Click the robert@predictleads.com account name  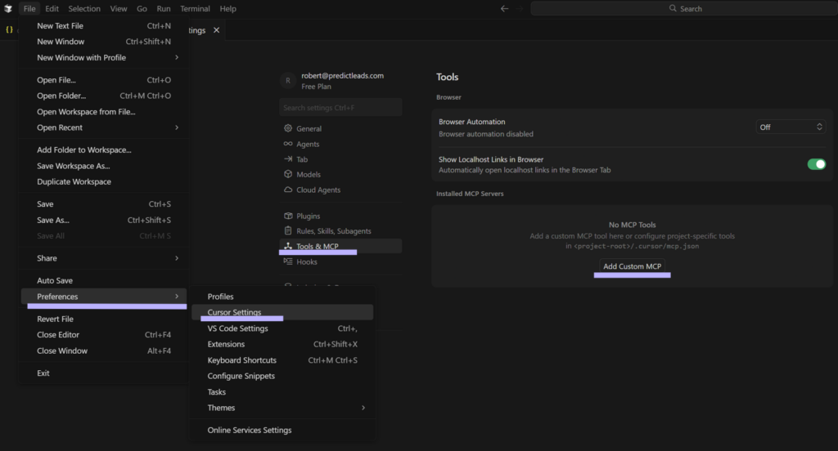coord(343,76)
